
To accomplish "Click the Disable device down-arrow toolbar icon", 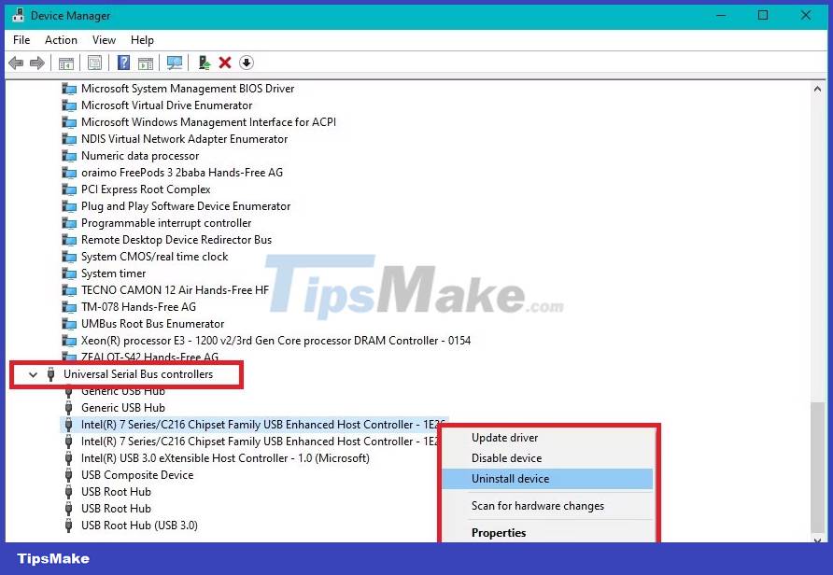I will pos(246,63).
